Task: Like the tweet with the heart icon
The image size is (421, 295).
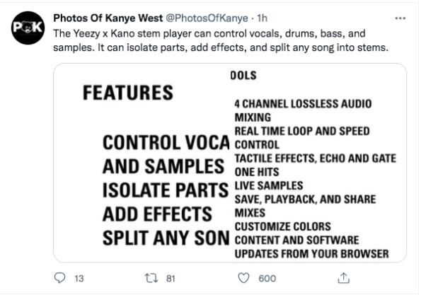Action: click(244, 278)
